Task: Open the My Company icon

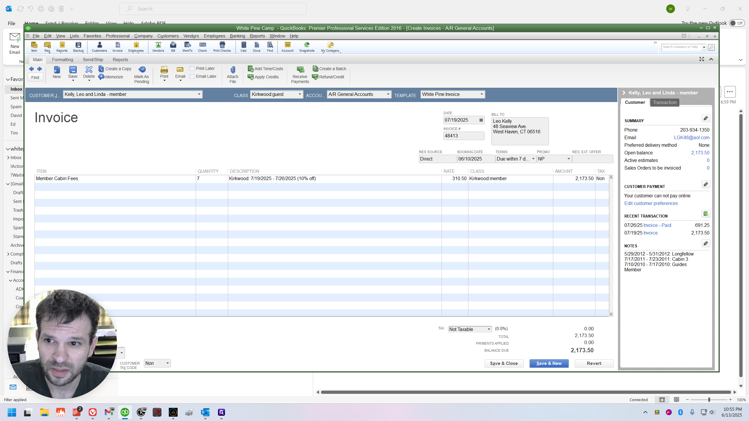Action: [330, 47]
